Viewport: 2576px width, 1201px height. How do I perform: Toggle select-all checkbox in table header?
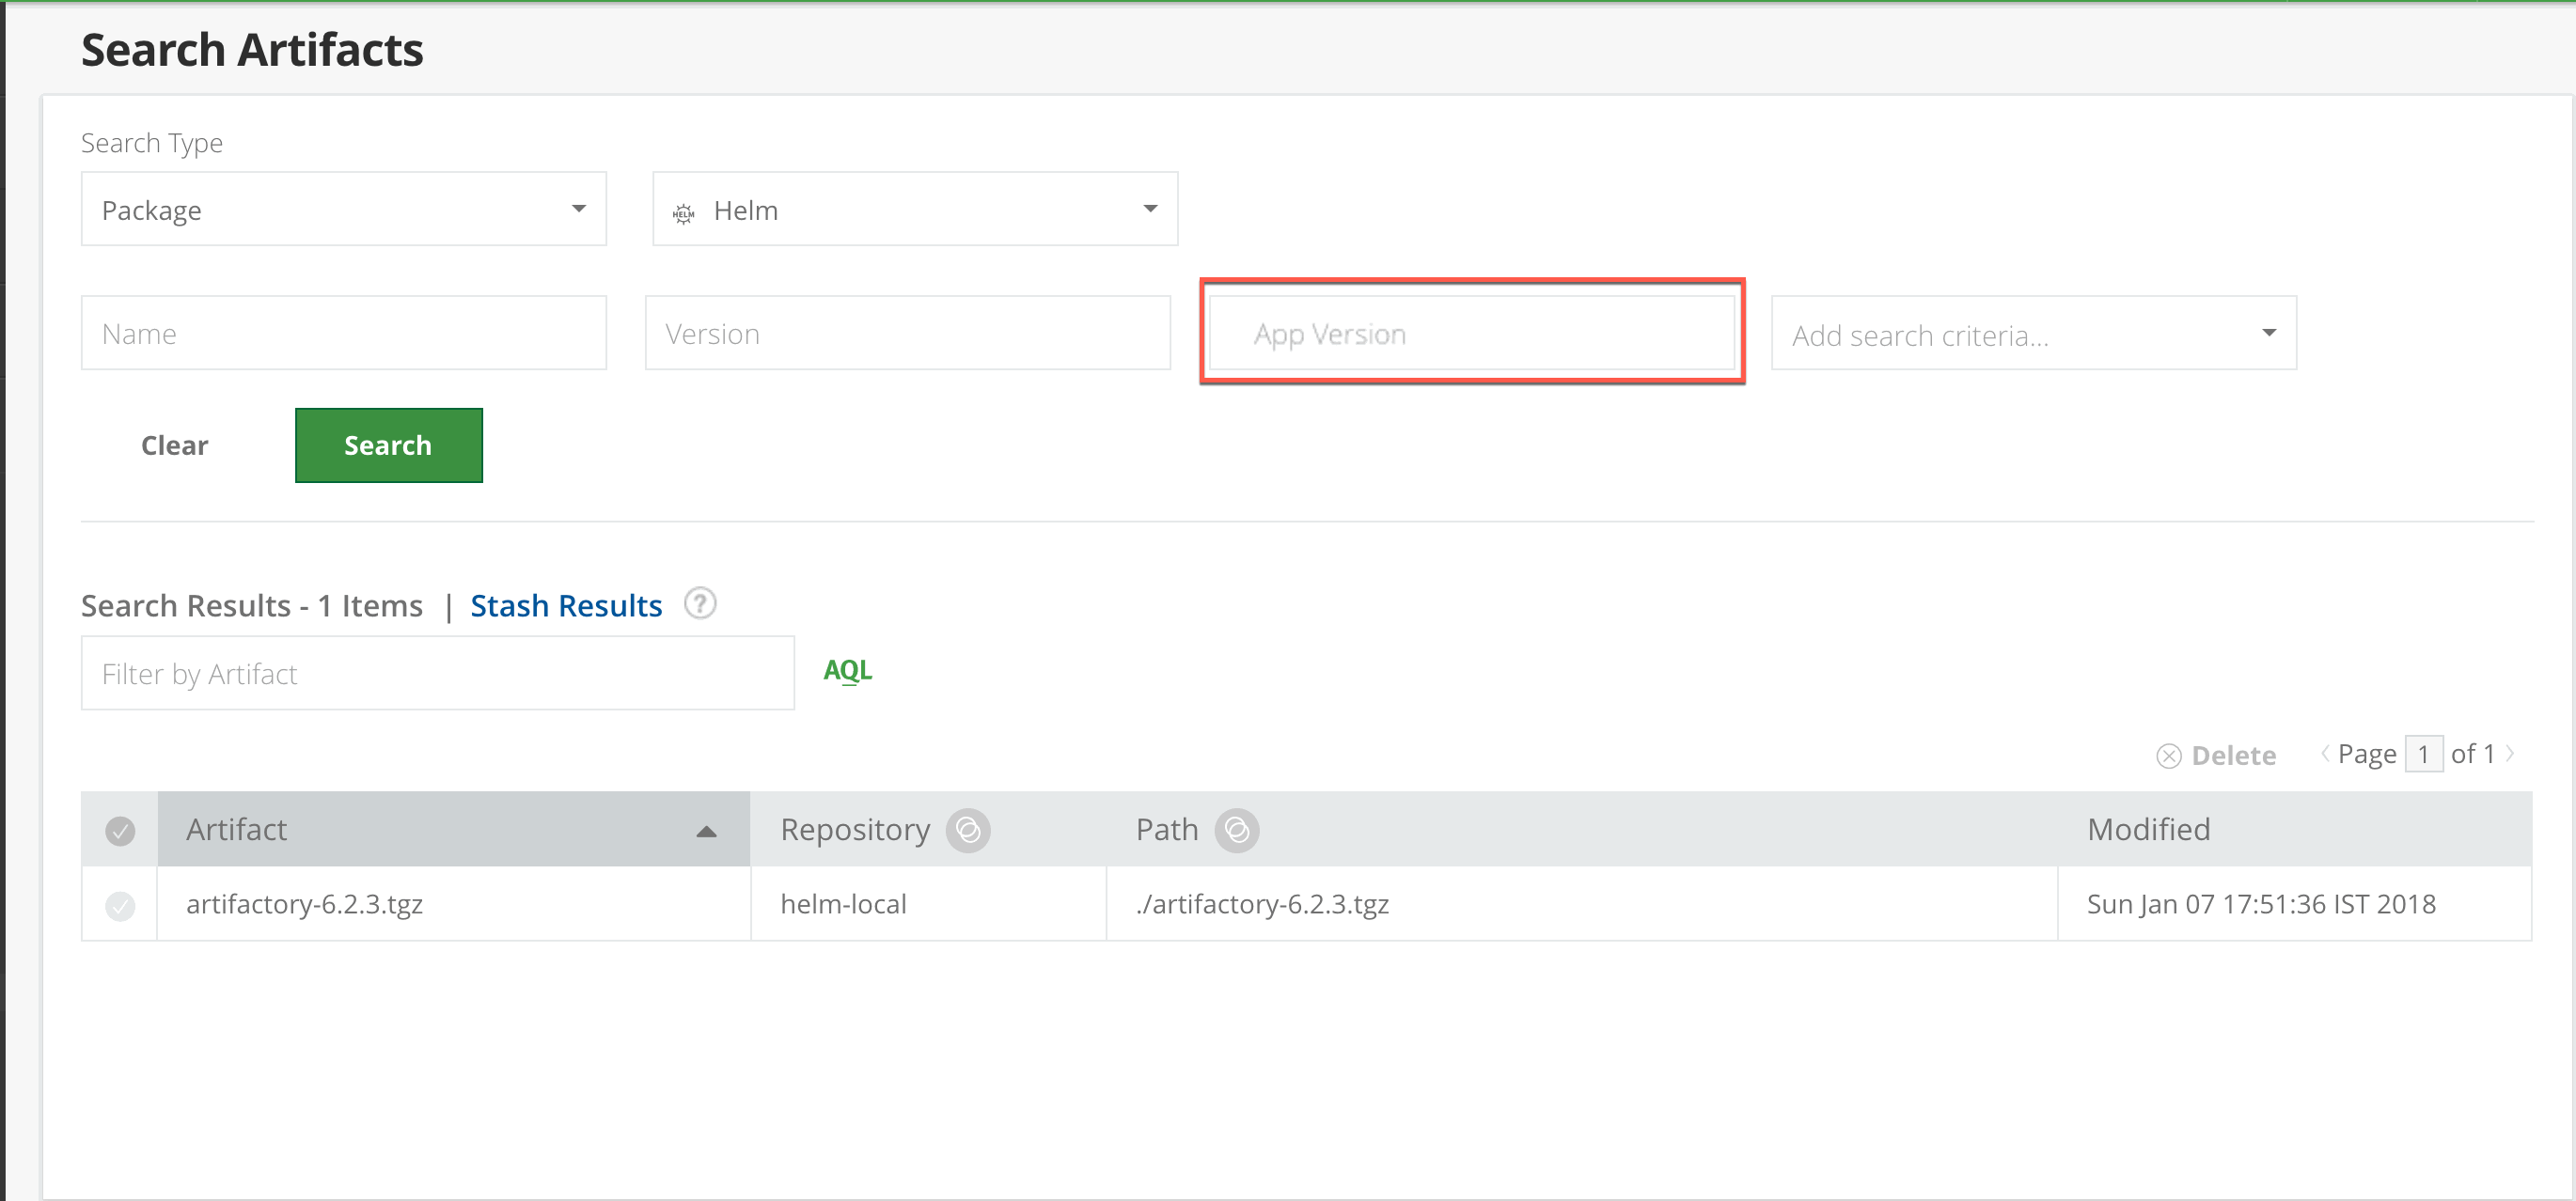coord(120,832)
